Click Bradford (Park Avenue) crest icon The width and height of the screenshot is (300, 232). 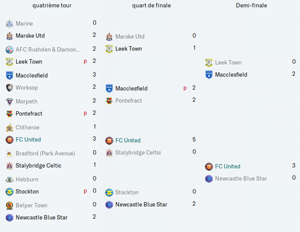pos(10,154)
